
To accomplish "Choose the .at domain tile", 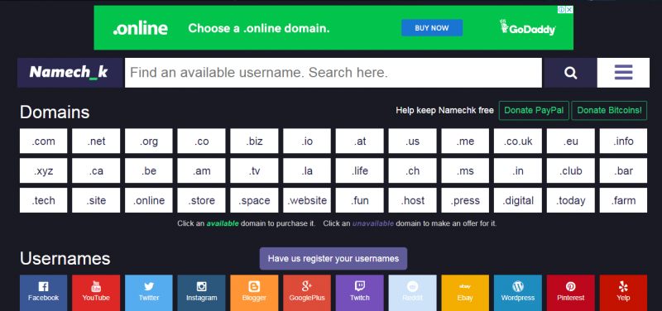I will pos(360,141).
